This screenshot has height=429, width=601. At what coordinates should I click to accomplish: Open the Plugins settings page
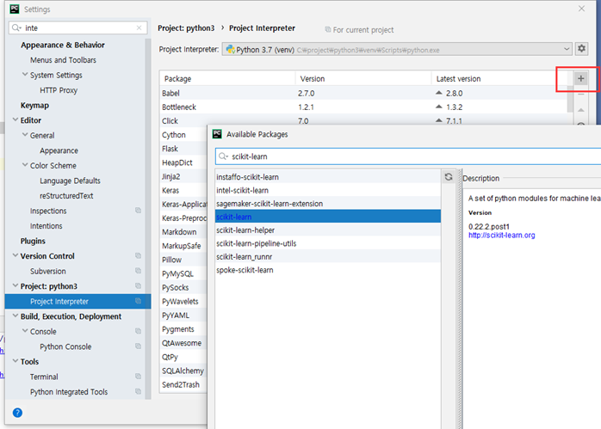click(x=33, y=241)
